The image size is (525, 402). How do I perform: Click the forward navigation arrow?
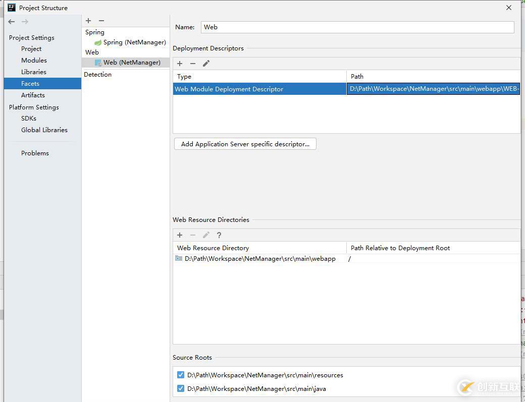coord(25,22)
